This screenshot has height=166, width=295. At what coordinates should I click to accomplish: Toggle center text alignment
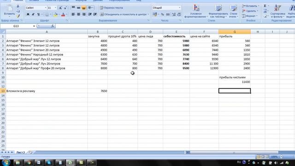(78, 14)
